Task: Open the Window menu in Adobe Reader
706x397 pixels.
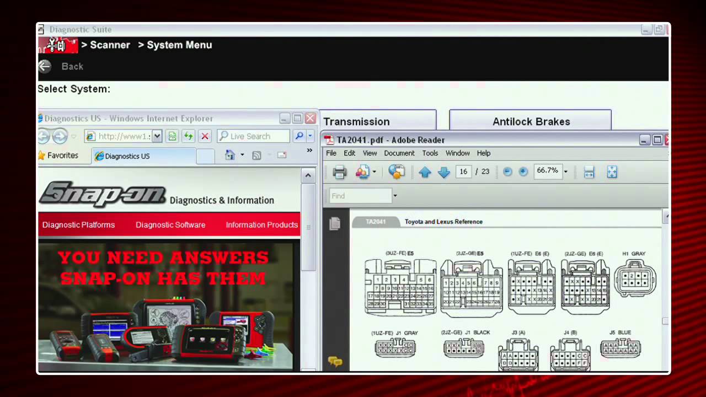Action: click(x=458, y=153)
